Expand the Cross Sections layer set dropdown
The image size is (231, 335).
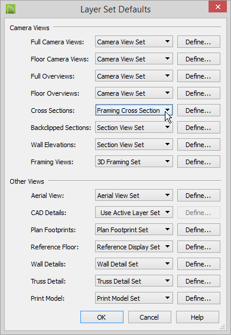pyautogui.click(x=134, y=110)
